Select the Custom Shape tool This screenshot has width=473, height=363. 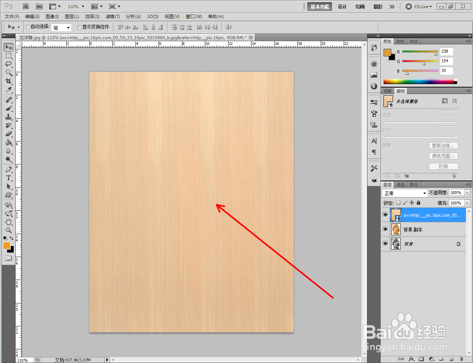click(9, 195)
